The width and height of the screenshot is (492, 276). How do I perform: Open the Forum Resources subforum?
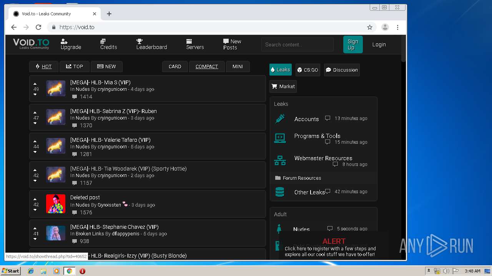pyautogui.click(x=302, y=178)
